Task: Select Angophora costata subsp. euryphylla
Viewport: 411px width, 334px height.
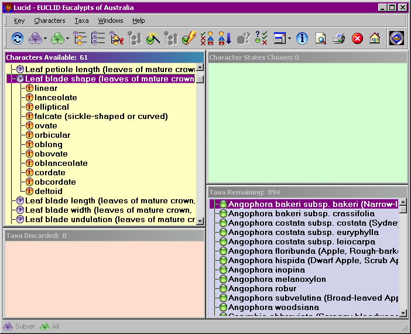Action: (x=303, y=232)
